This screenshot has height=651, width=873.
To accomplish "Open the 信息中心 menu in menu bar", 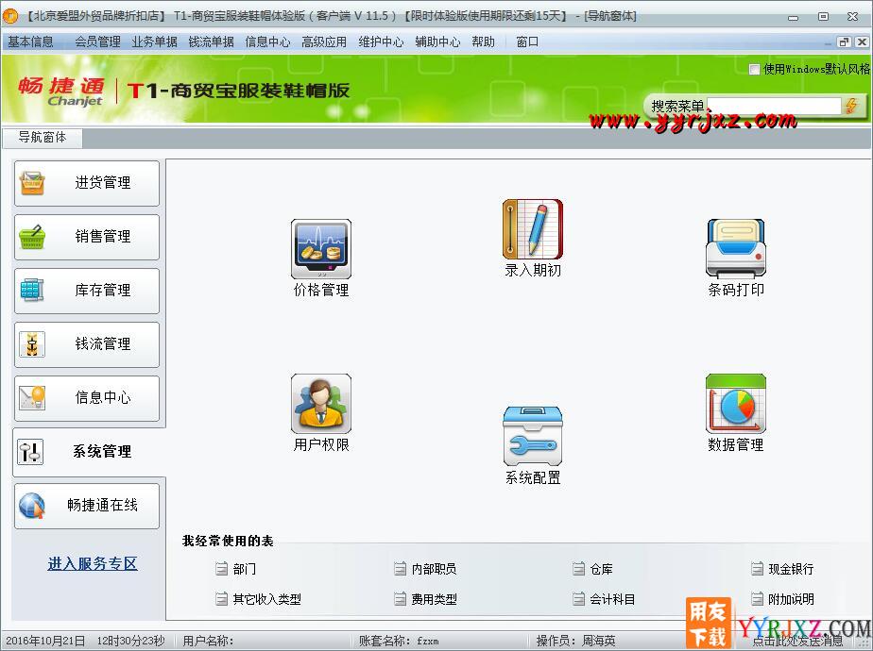I will (x=267, y=42).
